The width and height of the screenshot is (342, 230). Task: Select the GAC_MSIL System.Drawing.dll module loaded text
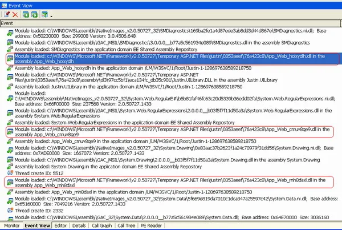(x=167, y=160)
